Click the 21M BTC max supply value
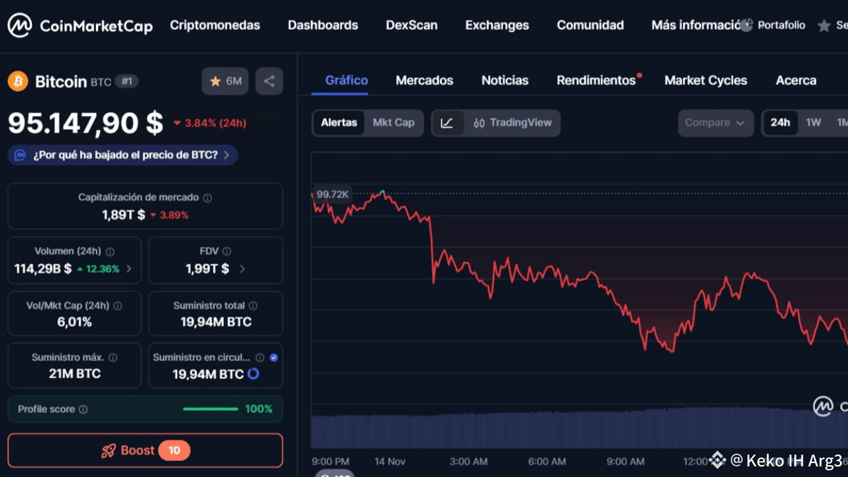 pyautogui.click(x=74, y=374)
